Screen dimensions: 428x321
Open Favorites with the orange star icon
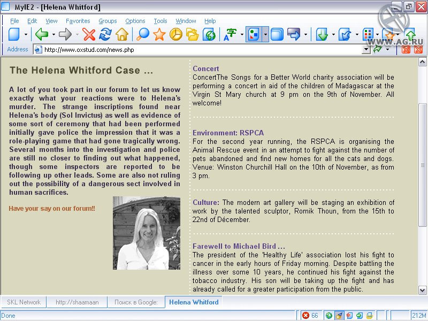[159, 34]
